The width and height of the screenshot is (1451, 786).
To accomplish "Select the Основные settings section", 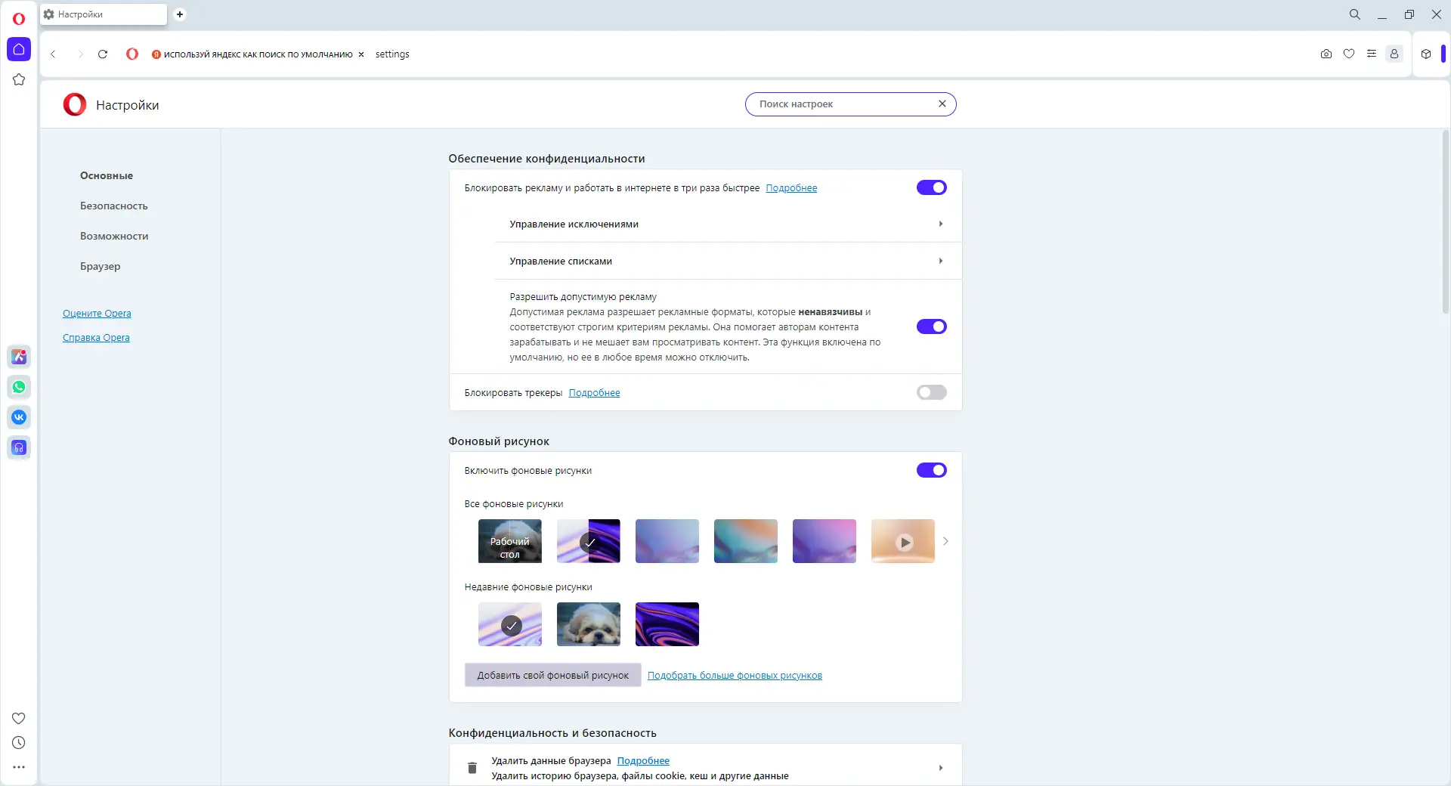I will (x=107, y=175).
